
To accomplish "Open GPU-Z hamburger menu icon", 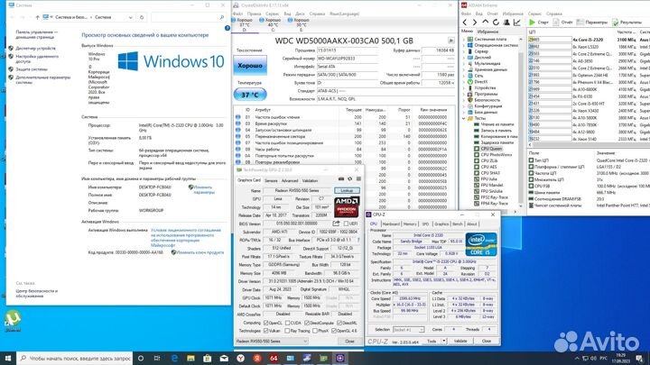I will click(358, 179).
